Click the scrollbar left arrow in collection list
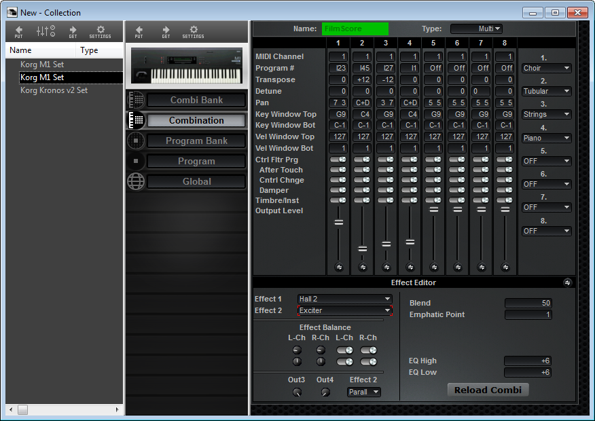The height and width of the screenshot is (421, 595). point(11,409)
